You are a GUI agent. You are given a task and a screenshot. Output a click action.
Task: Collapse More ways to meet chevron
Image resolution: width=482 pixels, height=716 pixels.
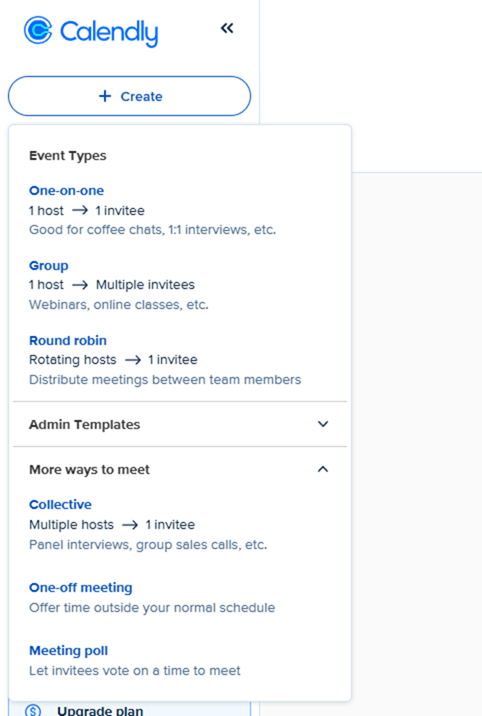pos(323,469)
